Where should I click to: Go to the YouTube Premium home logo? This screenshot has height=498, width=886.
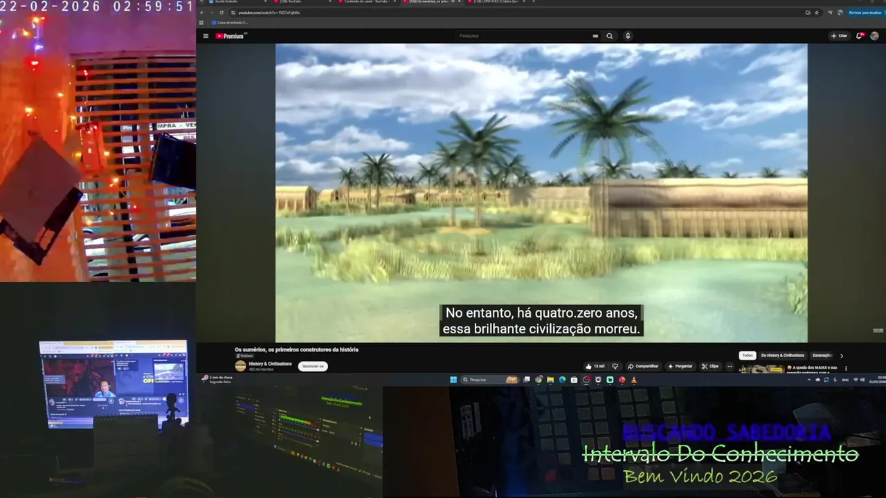coord(231,36)
